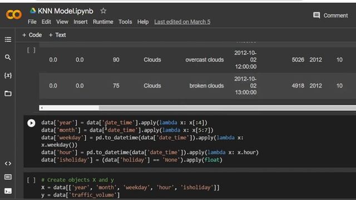Open the code snippets panel

pos(8,163)
